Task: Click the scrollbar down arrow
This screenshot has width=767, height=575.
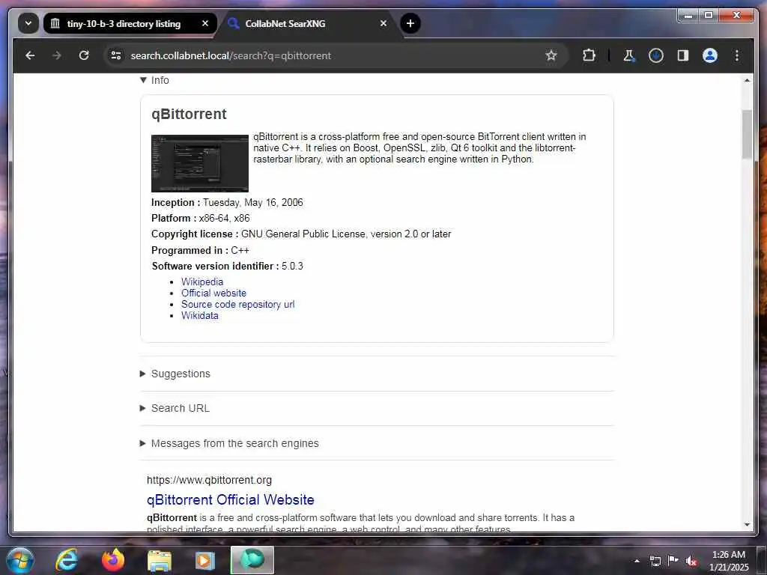Action: 747,525
